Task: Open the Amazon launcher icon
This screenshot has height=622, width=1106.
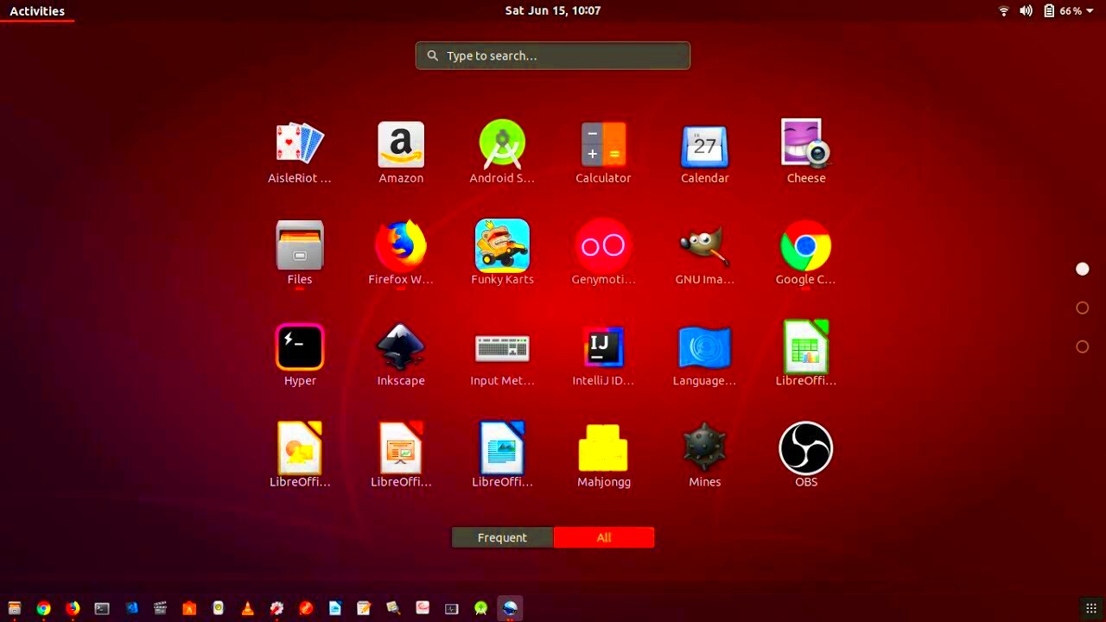Action: pyautogui.click(x=401, y=152)
